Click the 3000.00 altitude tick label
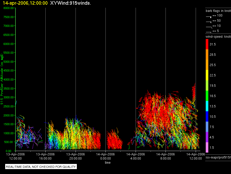The width and height of the screenshot is (231, 174). pos(9,97)
